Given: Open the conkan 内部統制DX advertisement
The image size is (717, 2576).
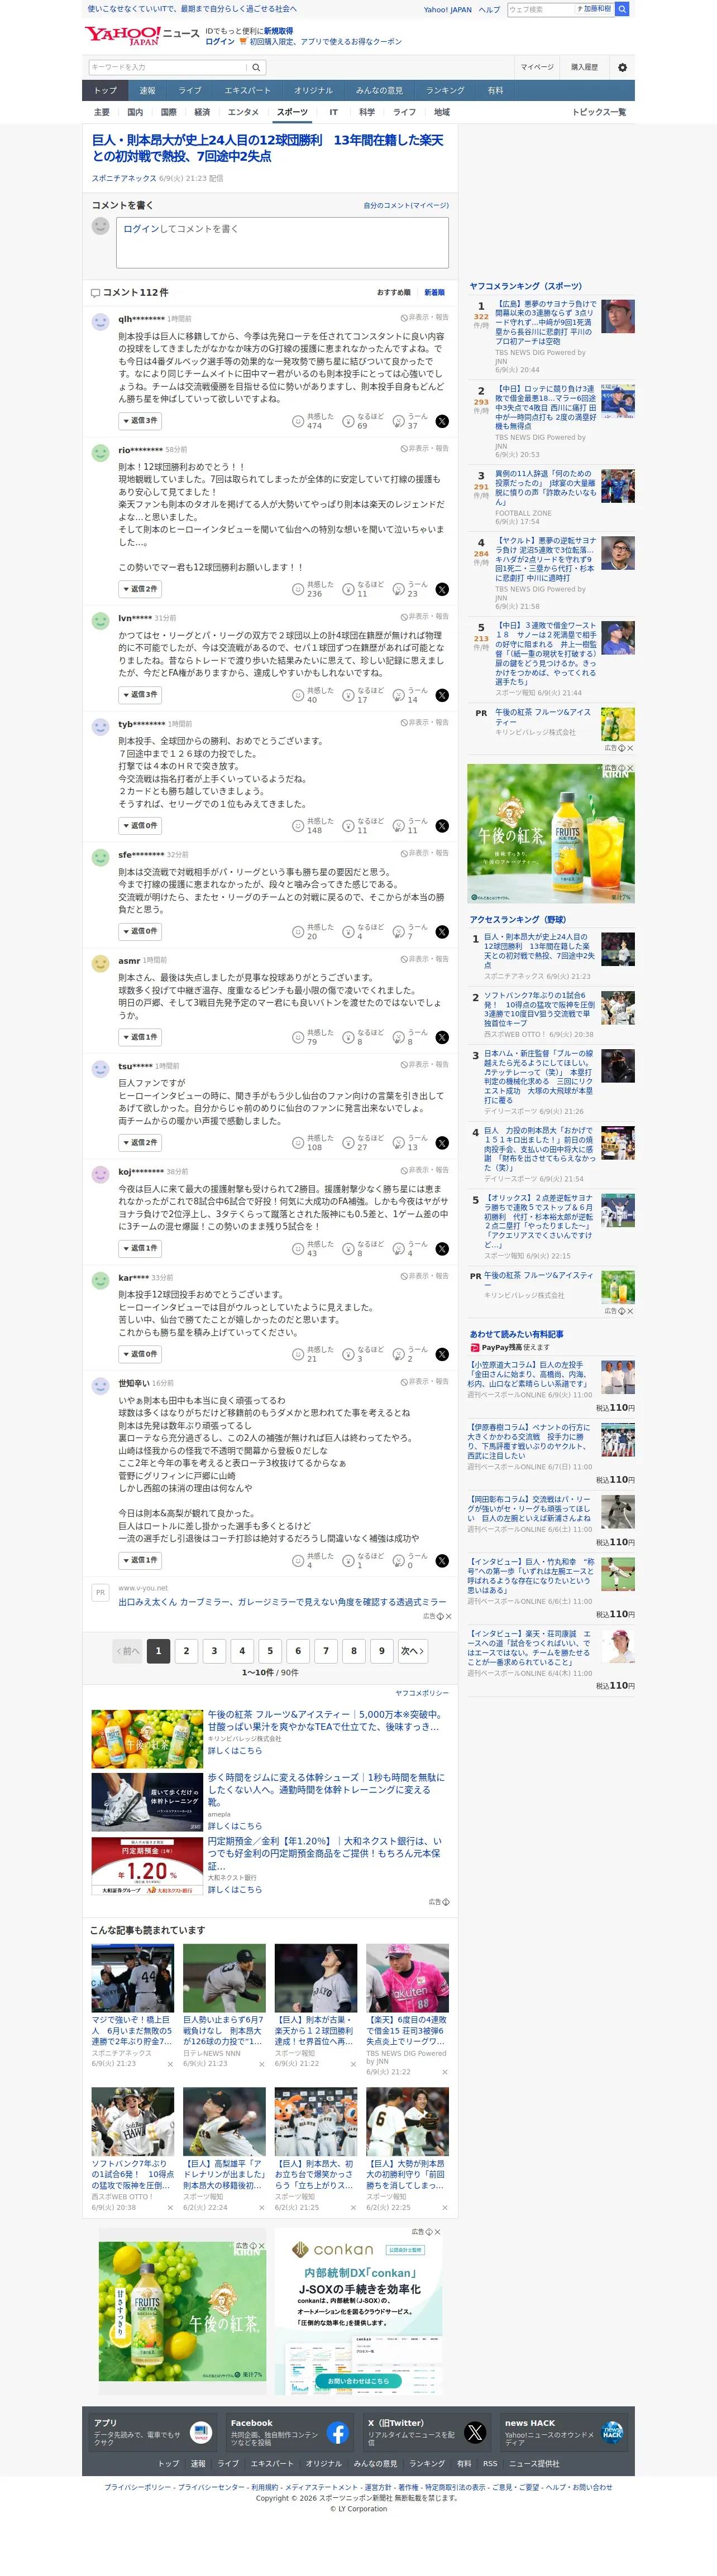Looking at the screenshot, I should tap(357, 2311).
